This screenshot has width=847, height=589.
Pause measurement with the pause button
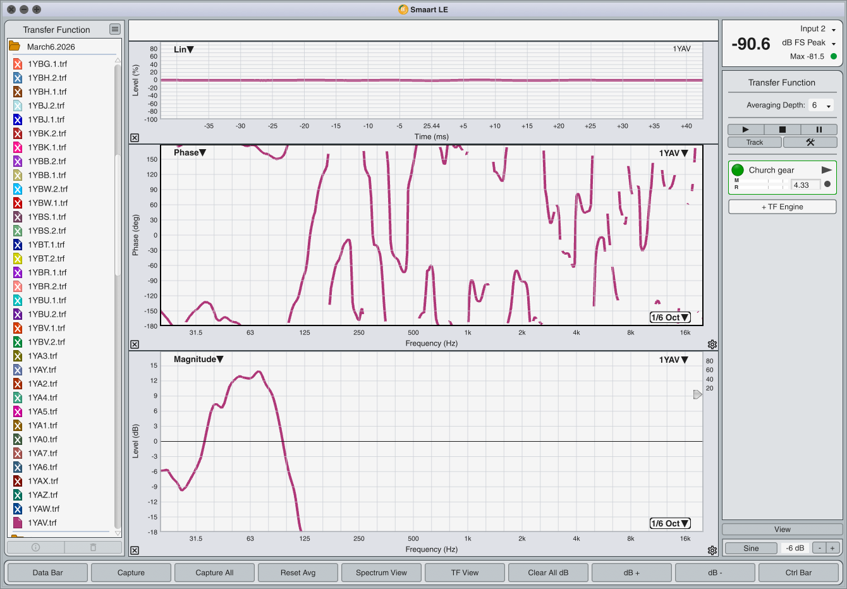click(x=819, y=129)
